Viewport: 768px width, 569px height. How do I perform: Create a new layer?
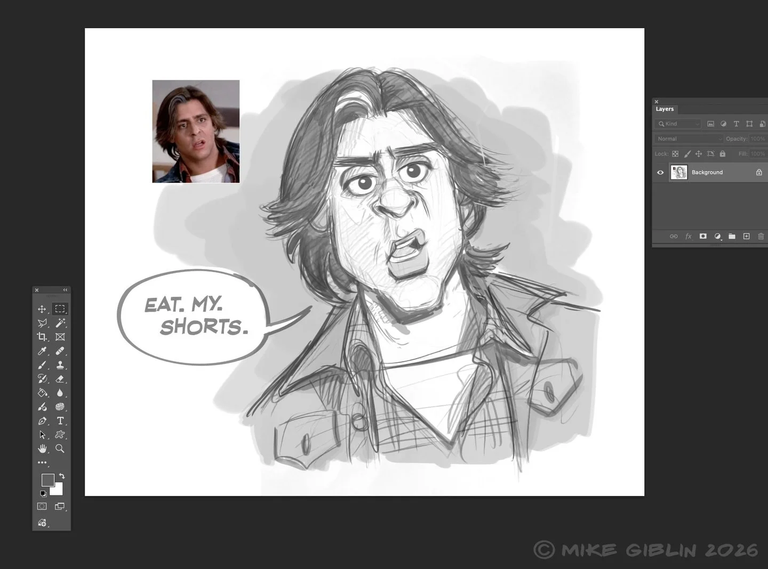(x=746, y=236)
